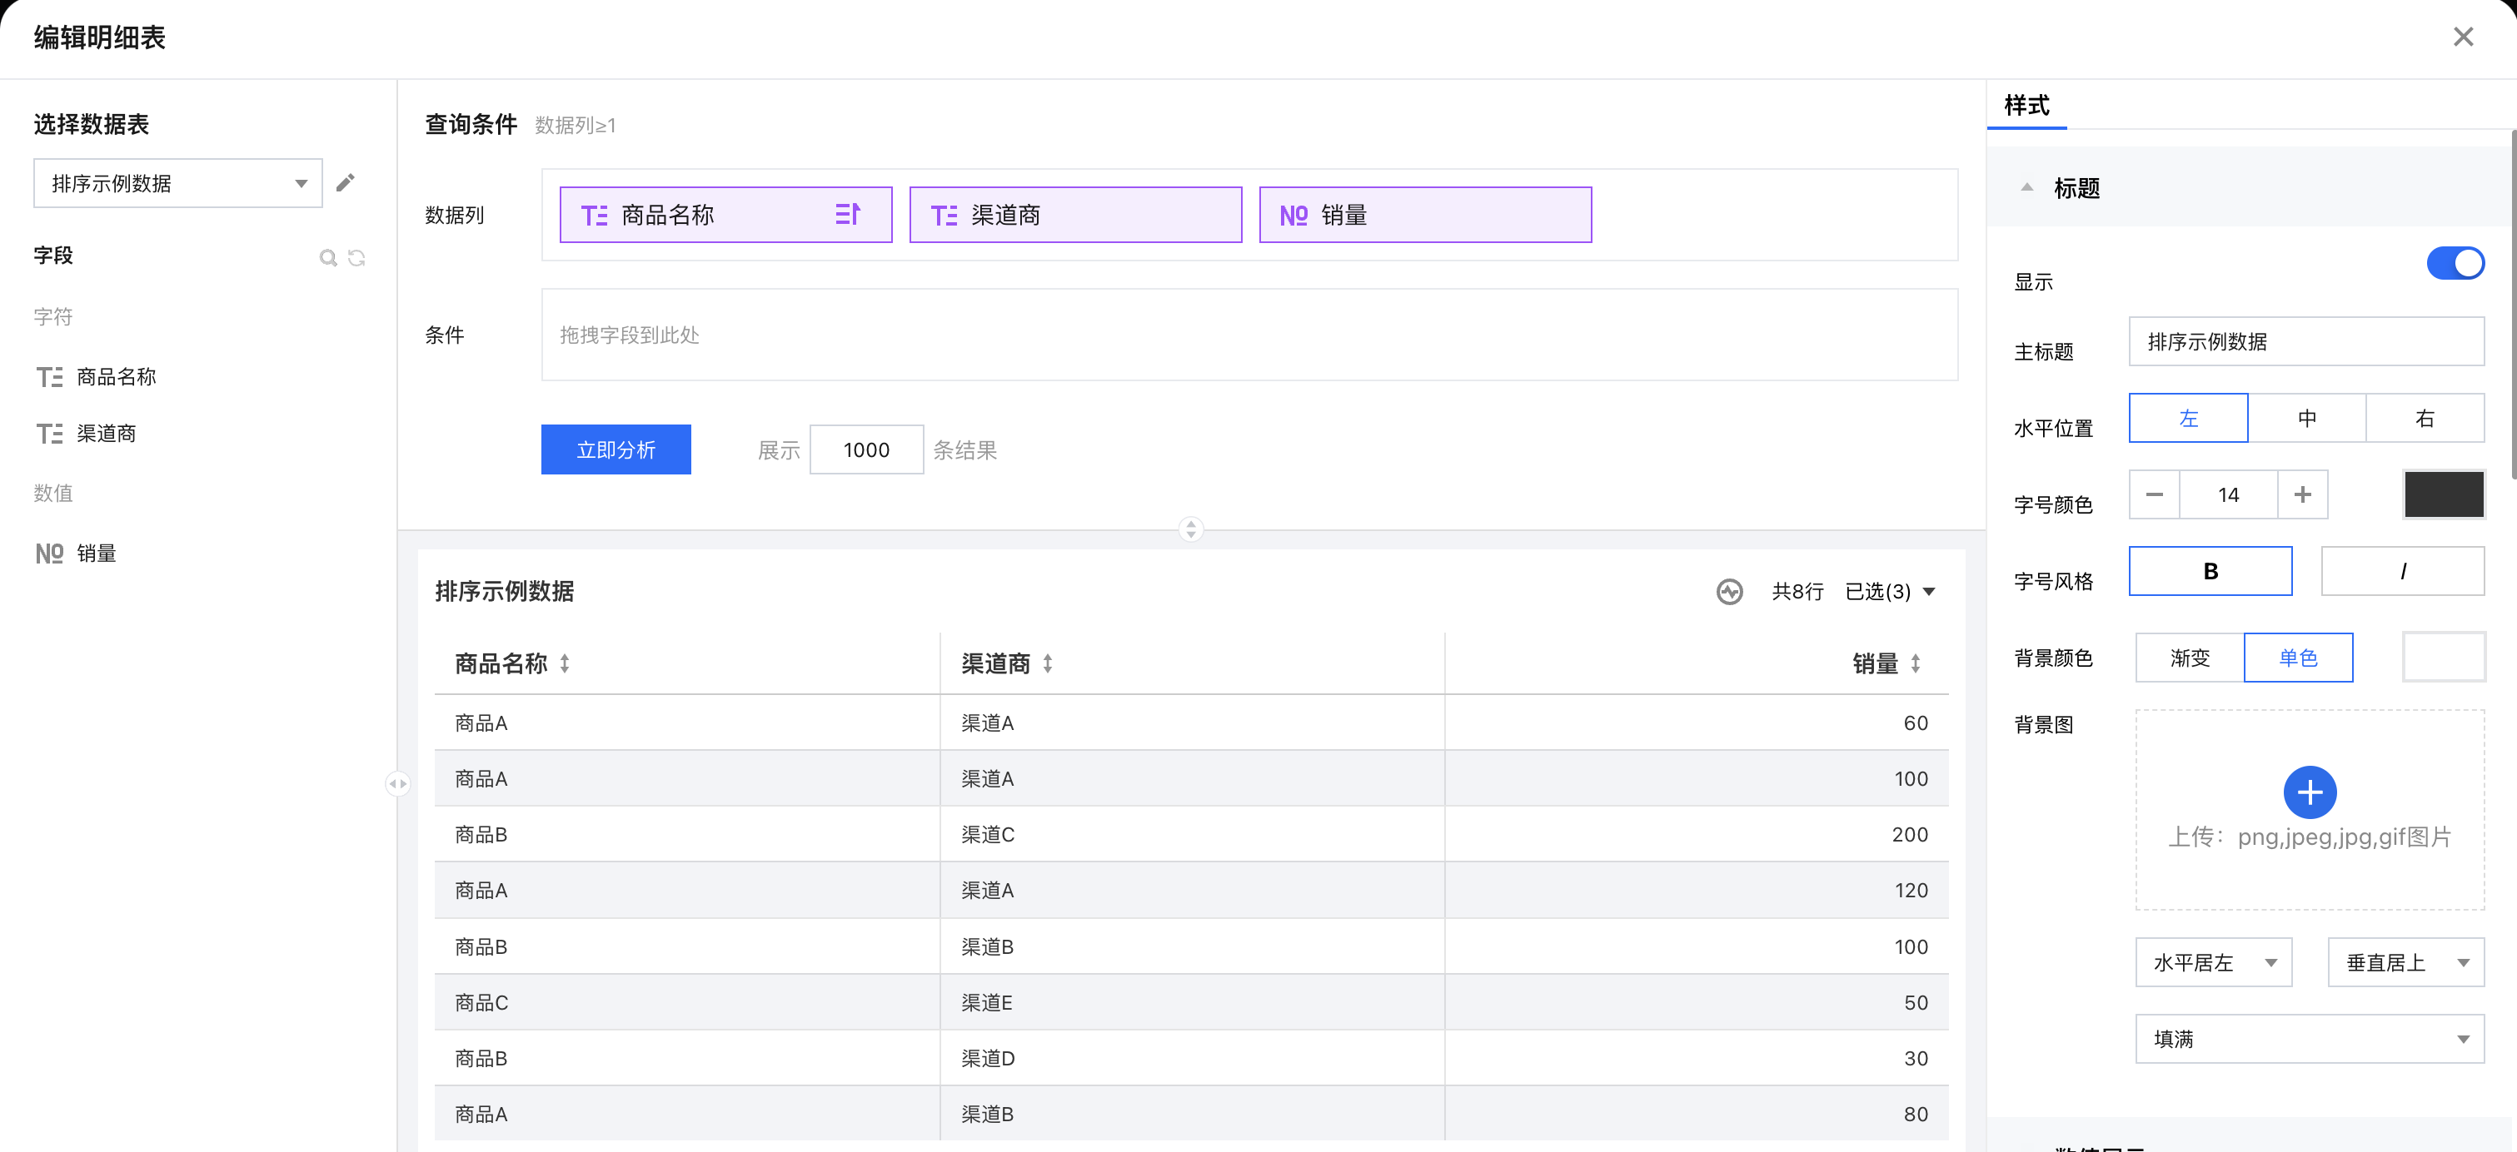Screen dimensions: 2517x1152
Task: Click the 1000 result limit input field
Action: tap(865, 450)
